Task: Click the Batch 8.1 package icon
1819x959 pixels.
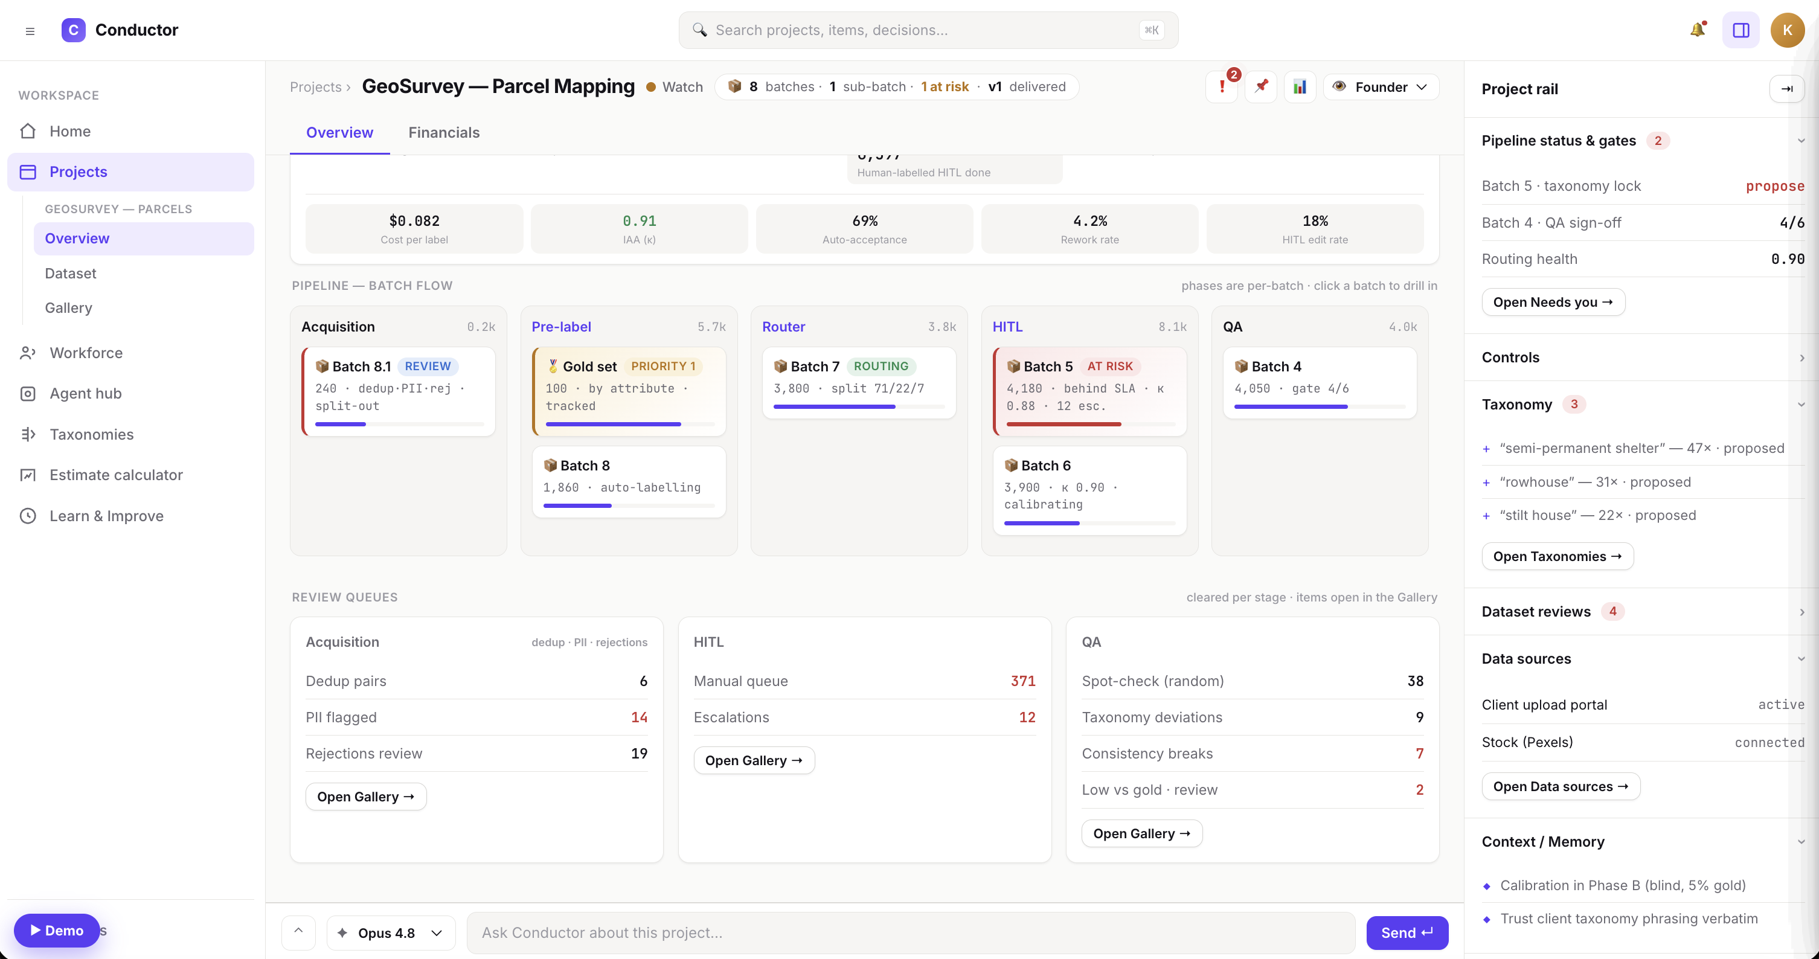Action: click(x=322, y=367)
